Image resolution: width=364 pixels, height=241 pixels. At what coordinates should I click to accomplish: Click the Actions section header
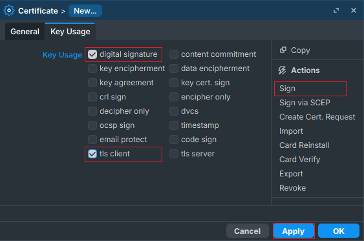point(305,70)
